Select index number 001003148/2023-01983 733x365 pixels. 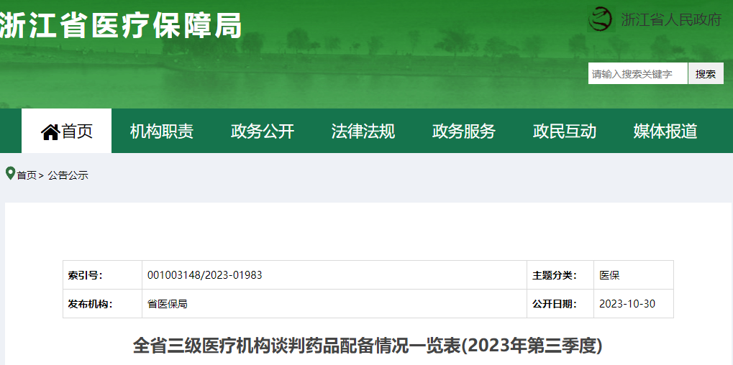click(x=205, y=275)
